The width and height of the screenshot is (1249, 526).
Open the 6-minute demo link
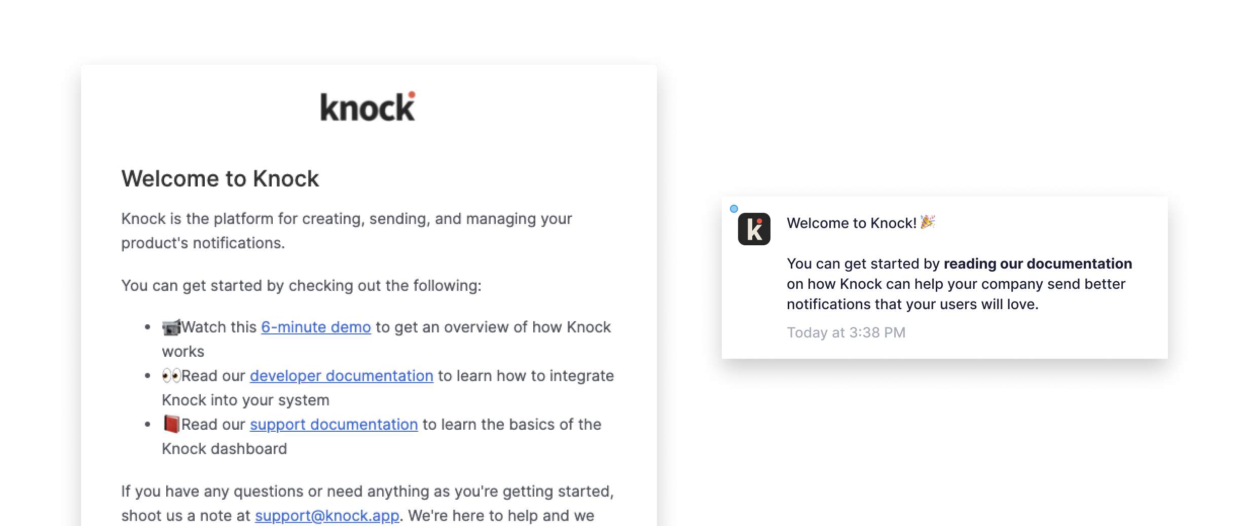(x=316, y=327)
